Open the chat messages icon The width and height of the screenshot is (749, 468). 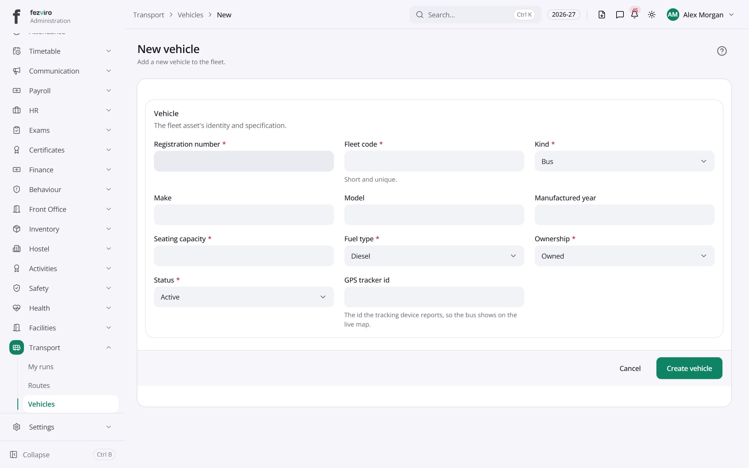click(620, 15)
